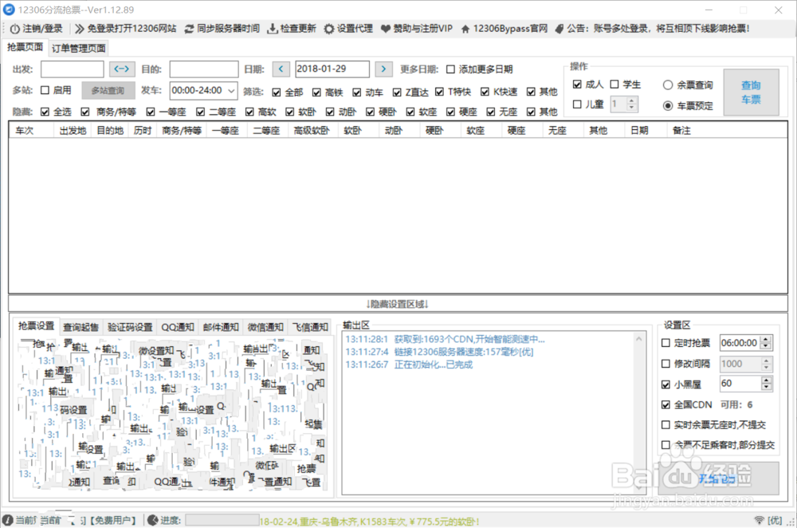Toggle the K快速 filter checkbox
This screenshot has width=797, height=528.
[485, 92]
